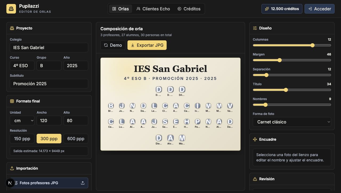This screenshot has width=341, height=193.
Task: Click the Alto input field
Action: tap(76, 121)
